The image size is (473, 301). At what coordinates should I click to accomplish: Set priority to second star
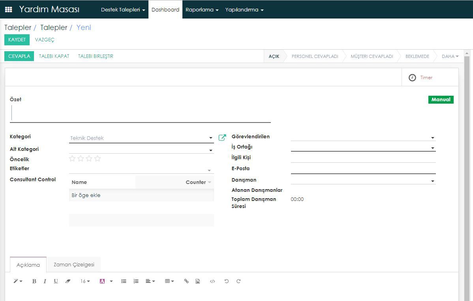81,158
